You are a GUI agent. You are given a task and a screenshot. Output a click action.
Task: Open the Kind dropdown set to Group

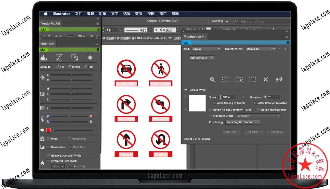point(206,49)
